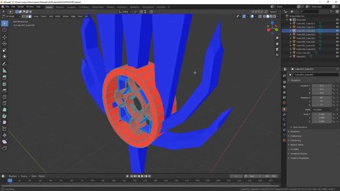Choose the Inset Faces tool
340x191 pixels.
point(5,84)
